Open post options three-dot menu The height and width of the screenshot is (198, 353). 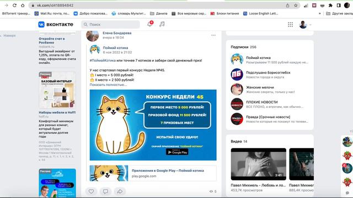tap(213, 35)
